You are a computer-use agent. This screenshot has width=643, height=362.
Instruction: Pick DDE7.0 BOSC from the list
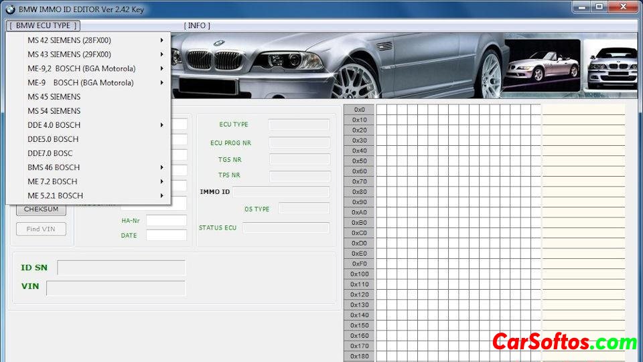pos(50,153)
